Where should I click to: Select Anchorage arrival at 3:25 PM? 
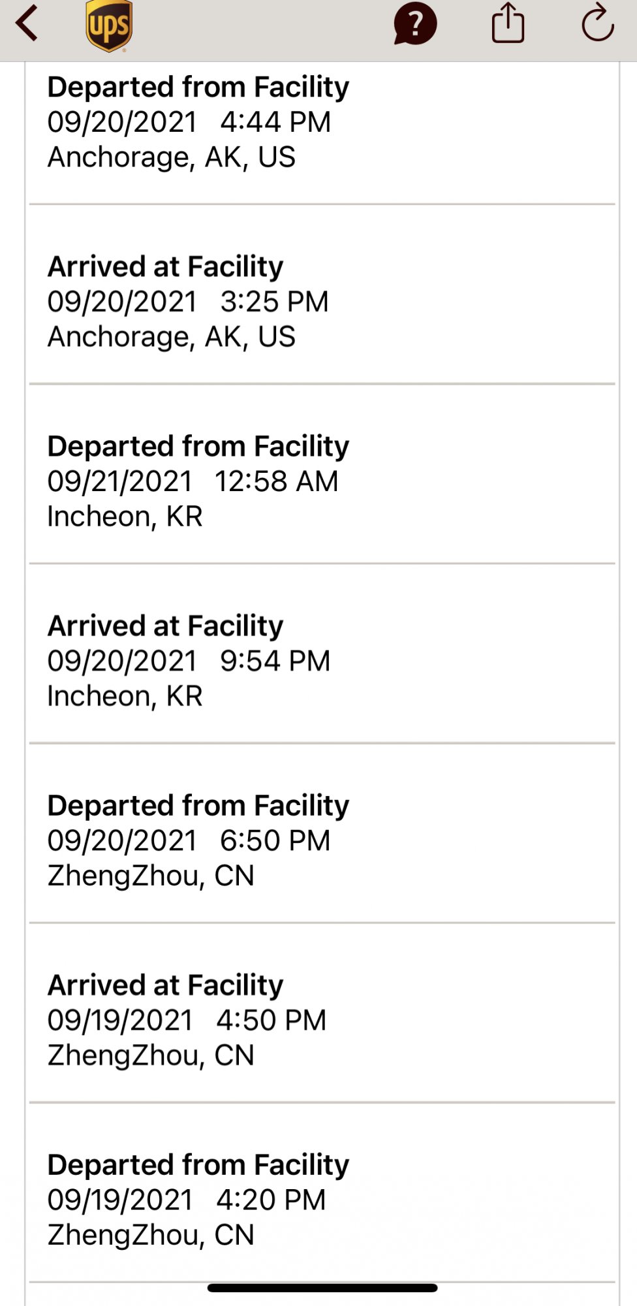pos(321,302)
